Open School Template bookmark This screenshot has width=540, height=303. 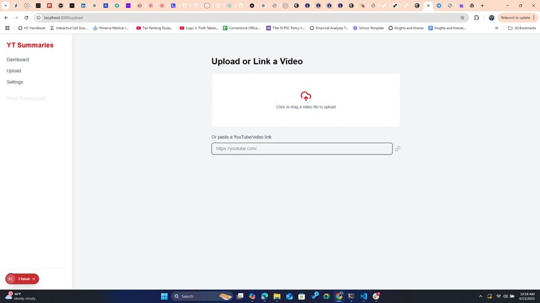(x=368, y=28)
